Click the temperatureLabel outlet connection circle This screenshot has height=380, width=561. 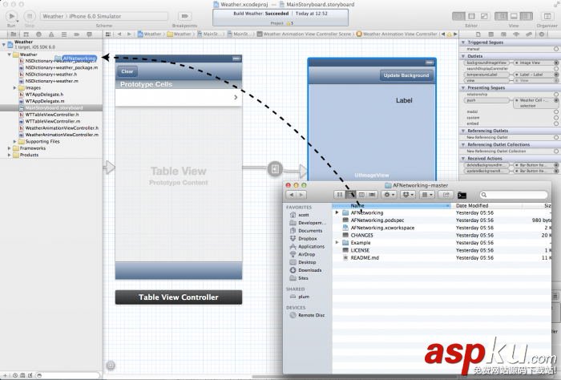556,75
